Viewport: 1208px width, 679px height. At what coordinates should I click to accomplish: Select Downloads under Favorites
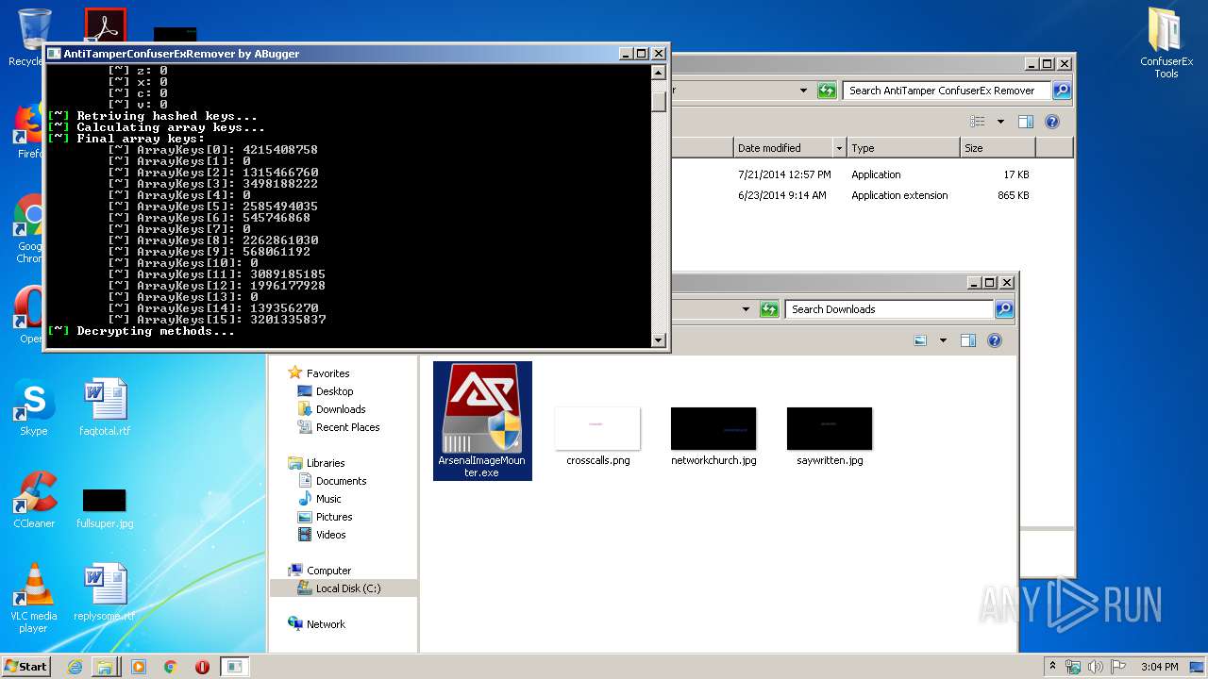tap(341, 409)
